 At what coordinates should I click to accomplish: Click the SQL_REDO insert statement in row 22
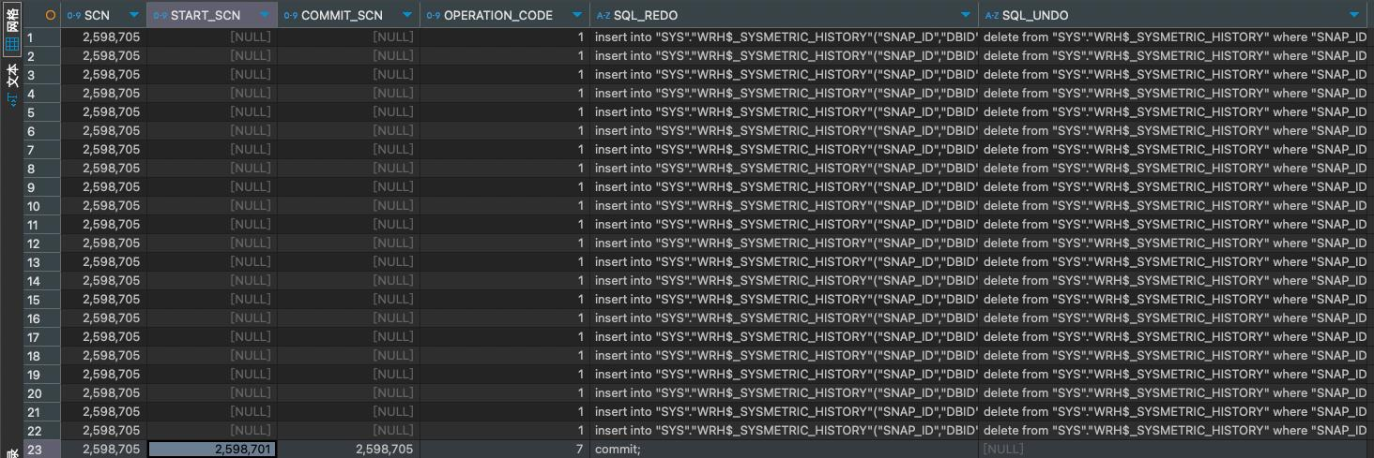click(x=784, y=431)
